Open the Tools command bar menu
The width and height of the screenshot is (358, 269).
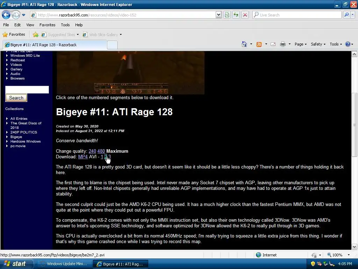click(x=336, y=44)
